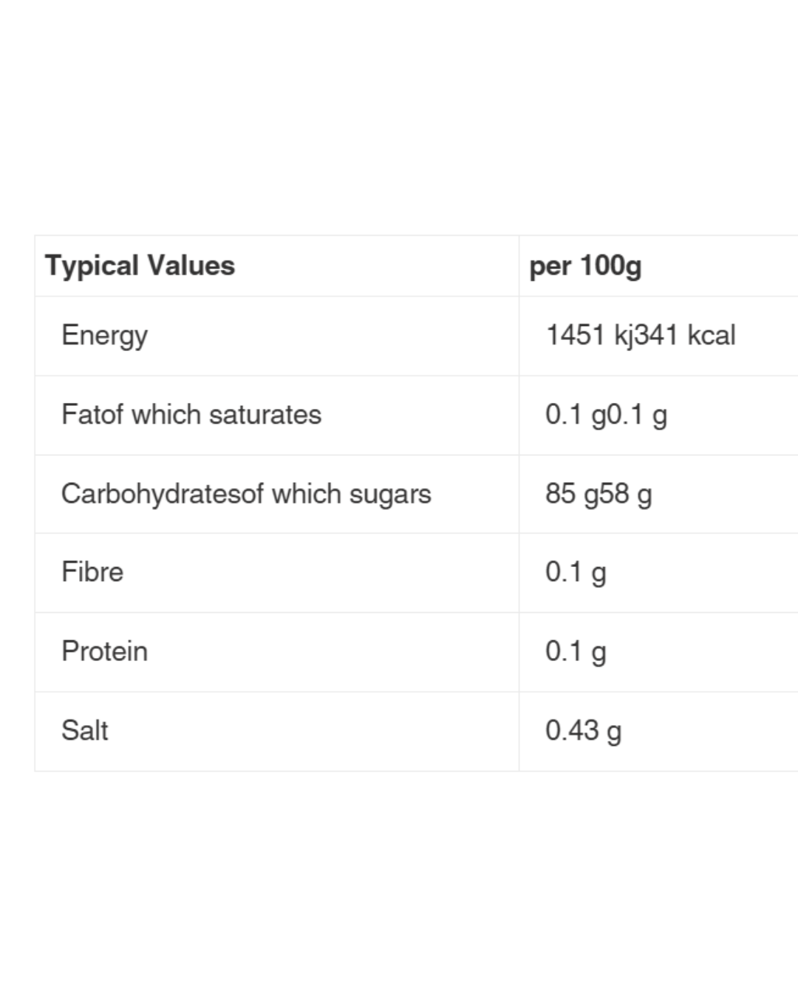This screenshot has width=798, height=998.
Task: Select the Fibre row label
Action: 92,572
